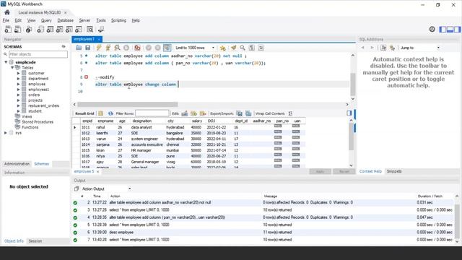462x260 pixels.
Task: Click the insert new row icon
Action: coord(193,113)
